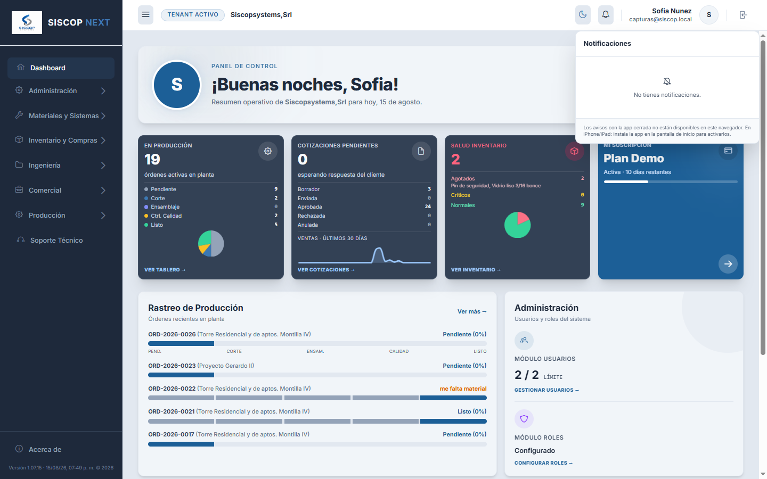Click the notifications bell icon
Screen dimensions: 767x479
(606, 15)
